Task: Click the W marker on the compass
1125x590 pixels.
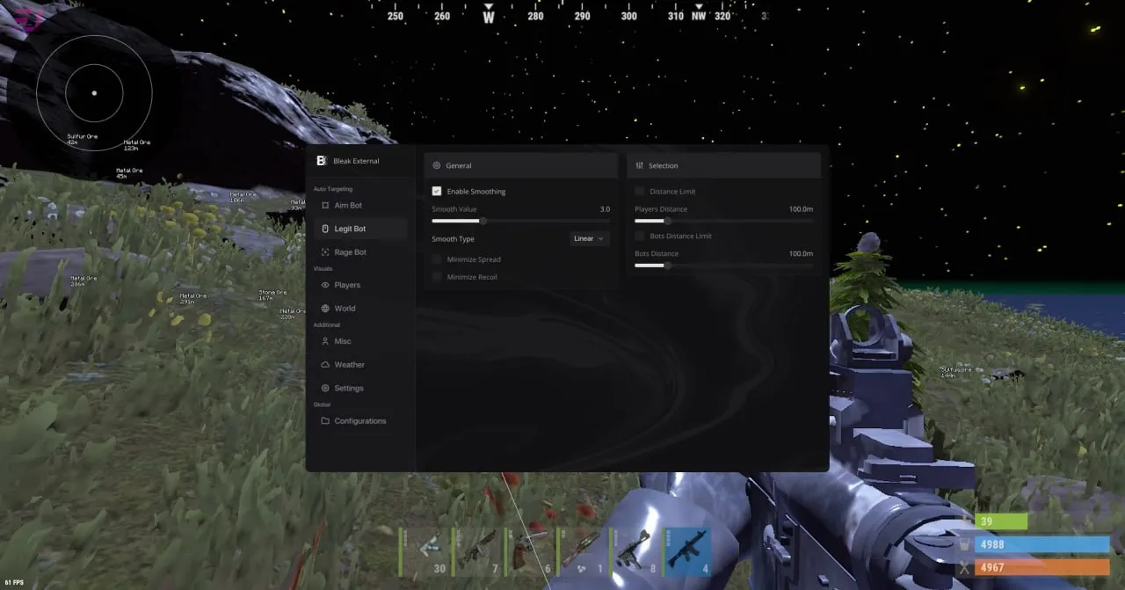Action: [x=489, y=16]
